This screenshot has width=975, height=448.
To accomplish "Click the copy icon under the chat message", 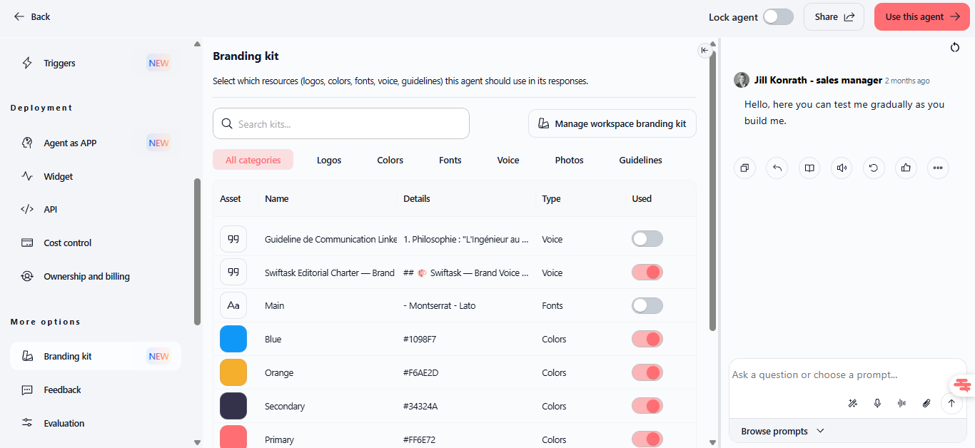I will (x=744, y=168).
